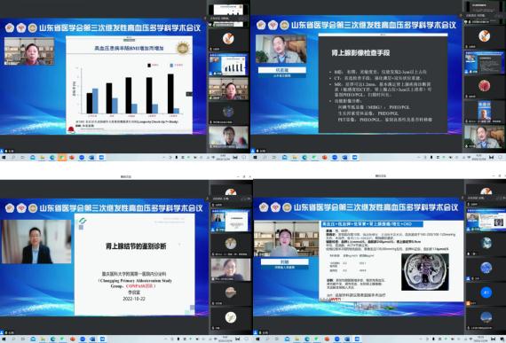Click the search icon in top-left screenshot's taskbar
Screen dimensions: 506x343
point(13,158)
